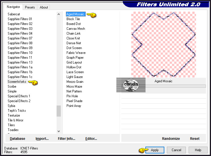Select Micro Maze filter
Viewport: 211px width, 156px height.
(74, 87)
